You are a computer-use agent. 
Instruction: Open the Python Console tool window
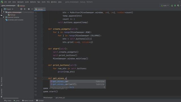28,101
